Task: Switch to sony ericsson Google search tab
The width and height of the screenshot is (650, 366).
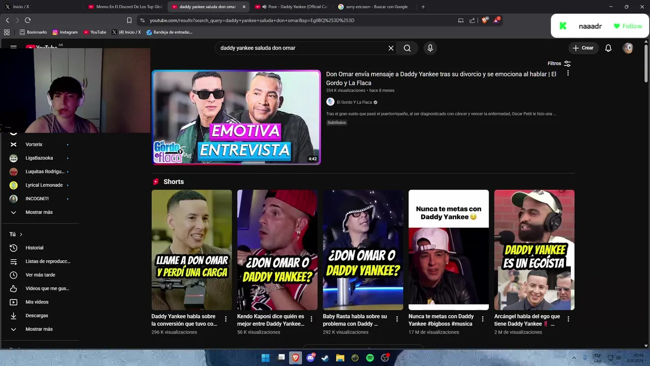Action: coord(375,7)
